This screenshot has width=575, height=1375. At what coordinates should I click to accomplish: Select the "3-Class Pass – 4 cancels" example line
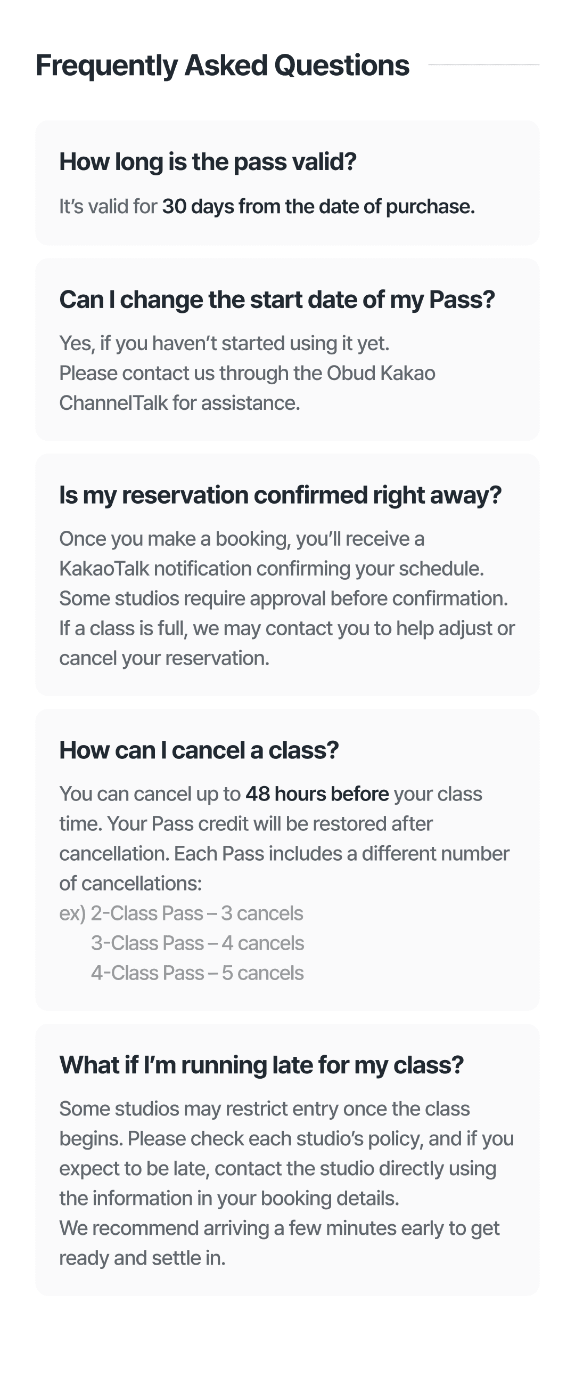[x=198, y=943]
